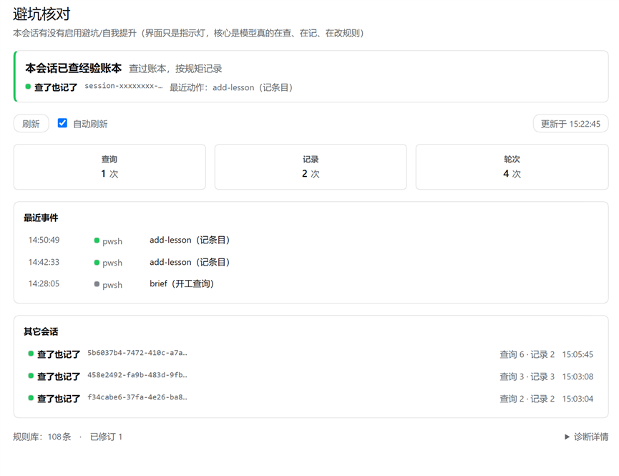Click the 最近动作: add-lesson text
This screenshot has height=476, width=619.
click(231, 87)
